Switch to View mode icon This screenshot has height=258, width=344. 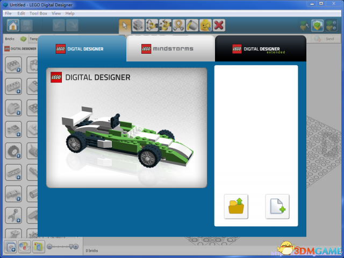[x=317, y=25]
